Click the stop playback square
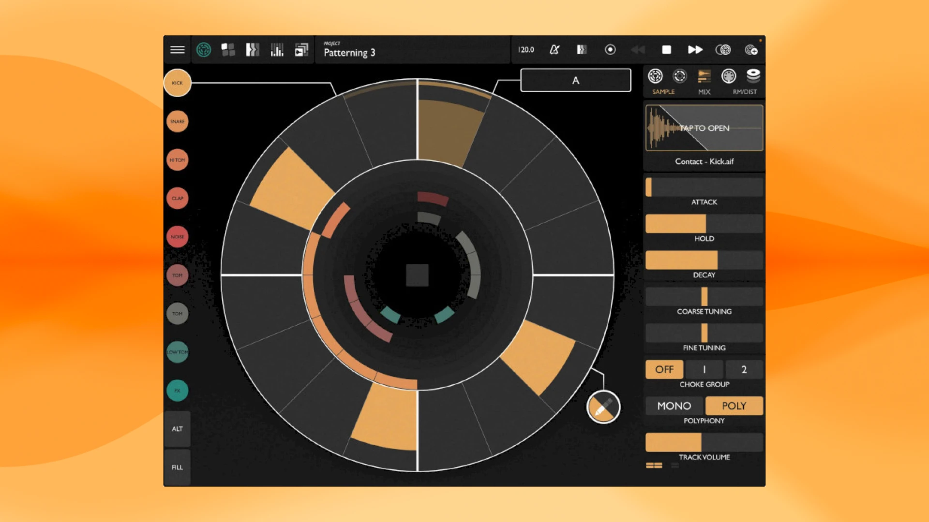The width and height of the screenshot is (929, 522). (666, 50)
